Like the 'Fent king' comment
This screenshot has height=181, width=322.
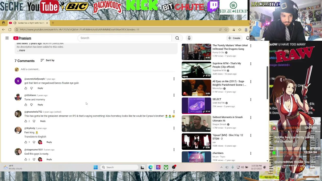click(26, 142)
